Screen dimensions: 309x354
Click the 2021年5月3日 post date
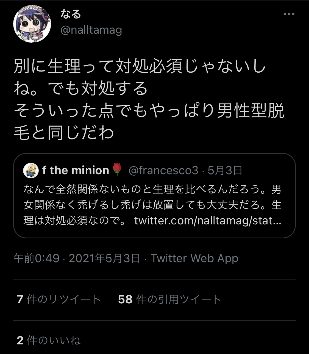pyautogui.click(x=104, y=258)
